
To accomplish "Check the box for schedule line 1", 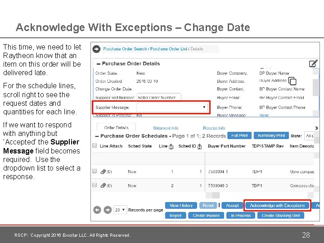I will coord(94,171).
